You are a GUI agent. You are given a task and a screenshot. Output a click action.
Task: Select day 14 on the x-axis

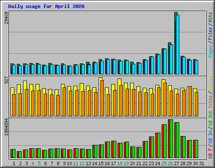[94, 163]
